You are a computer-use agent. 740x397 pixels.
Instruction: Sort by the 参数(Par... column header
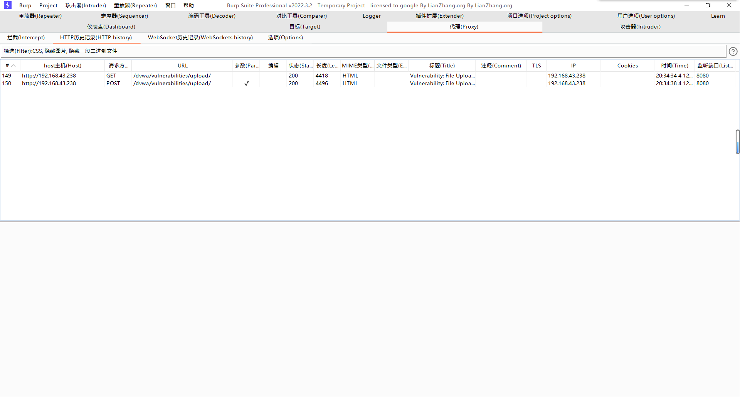pos(247,66)
